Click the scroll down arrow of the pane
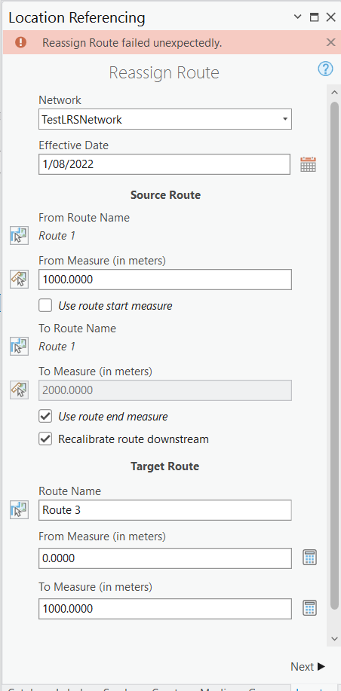 pos(333,638)
